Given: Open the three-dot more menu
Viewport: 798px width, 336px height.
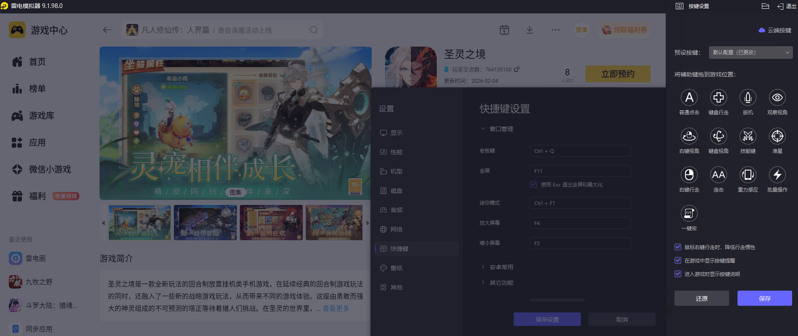Looking at the screenshot, I should tap(556, 30).
